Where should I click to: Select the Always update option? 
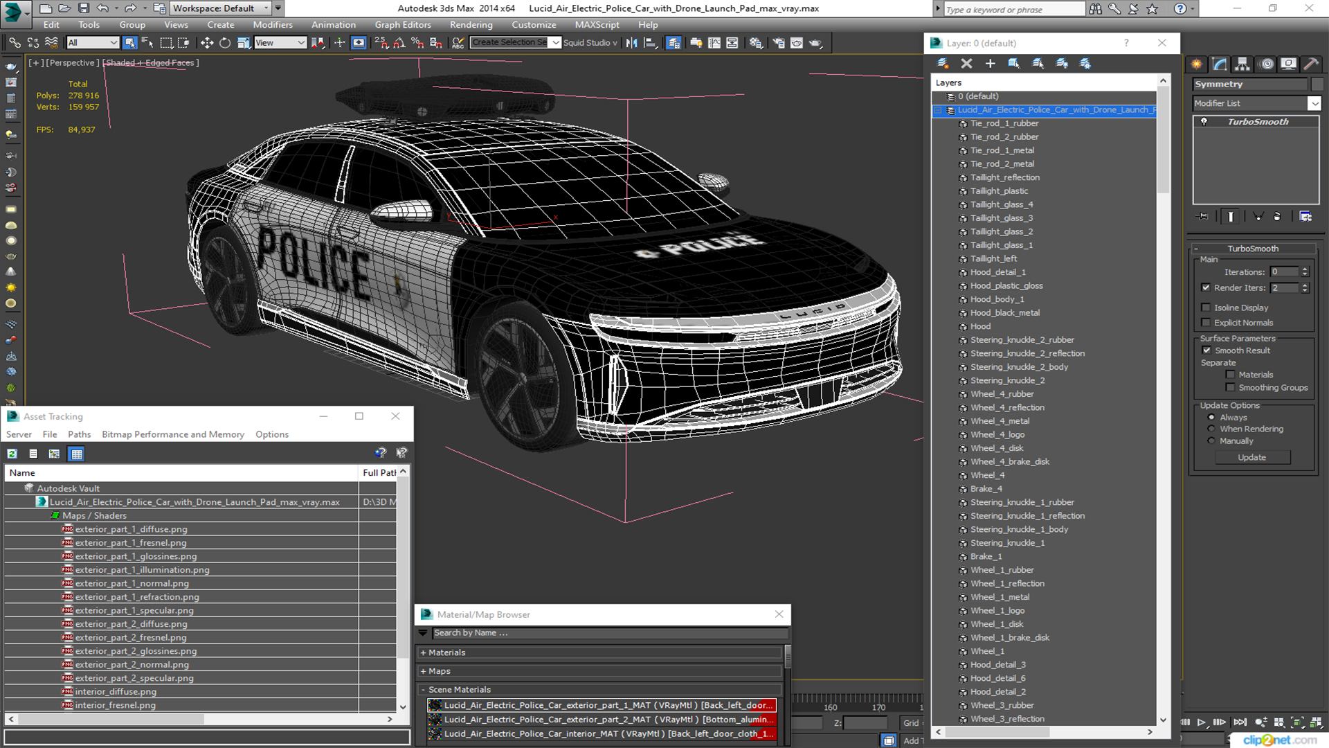tap(1211, 418)
